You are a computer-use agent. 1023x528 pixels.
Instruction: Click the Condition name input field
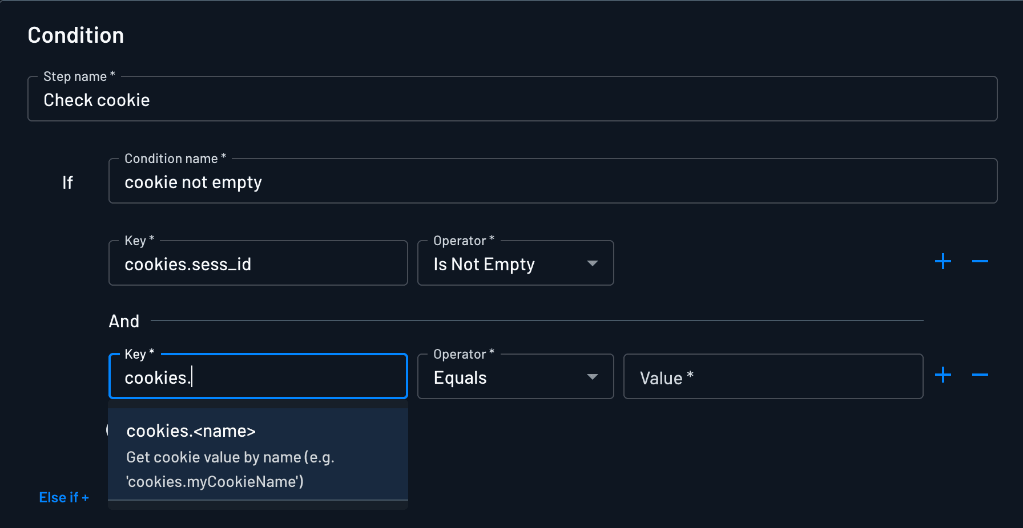pos(551,182)
